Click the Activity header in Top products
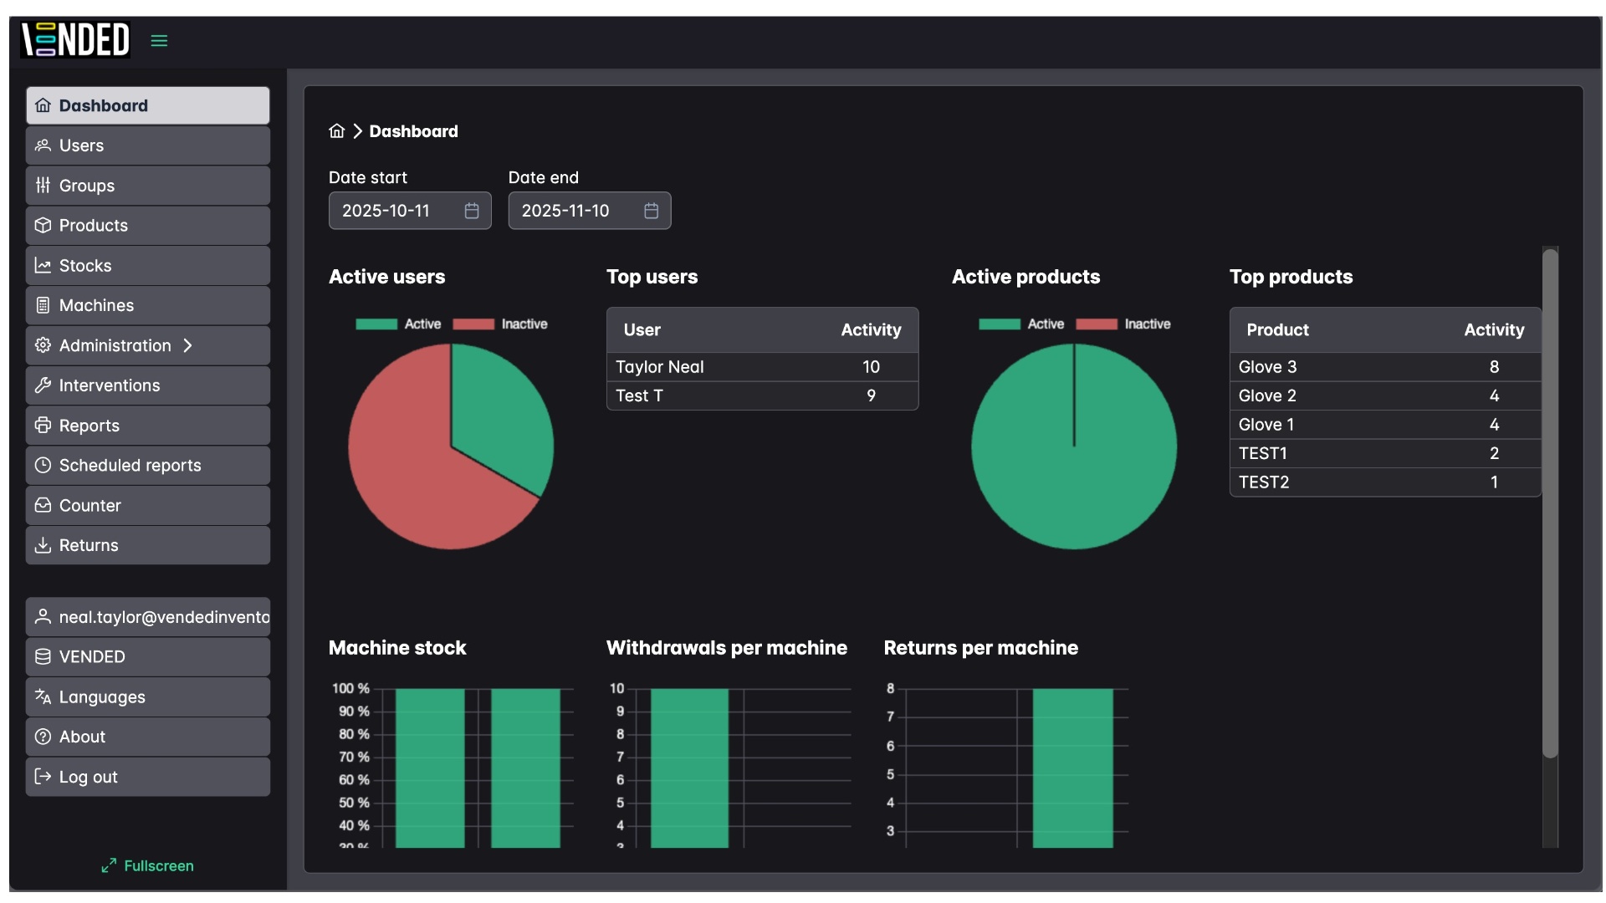Image resolution: width=1606 pixels, height=903 pixels. pos(1494,330)
